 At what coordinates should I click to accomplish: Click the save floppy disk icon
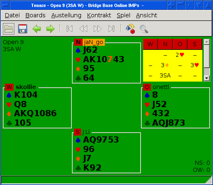point(23,29)
